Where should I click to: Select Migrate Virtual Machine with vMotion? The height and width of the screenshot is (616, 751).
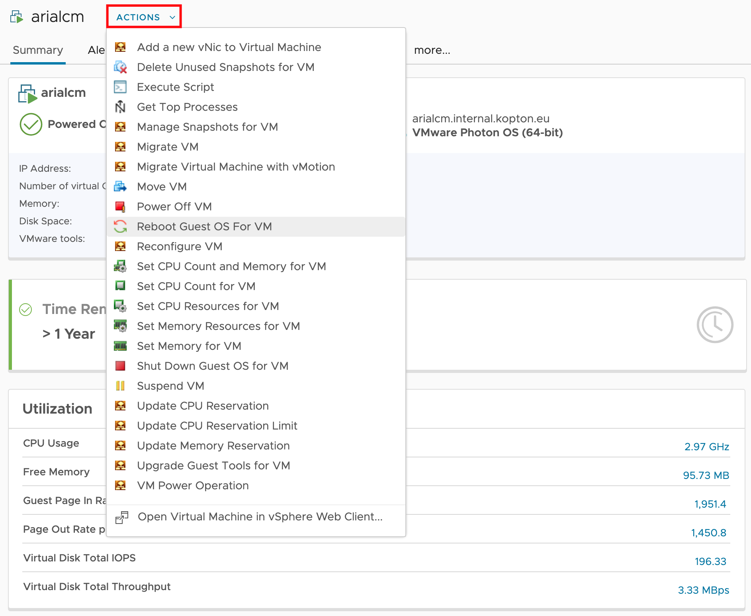(x=256, y=167)
